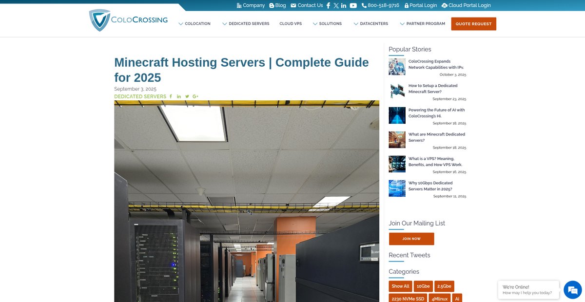The width and height of the screenshot is (585, 302).
Task: Open 'What are Minecraft Dedicated Servers?' story
Action: [437, 137]
